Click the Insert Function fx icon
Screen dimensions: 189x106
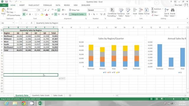click(32, 23)
